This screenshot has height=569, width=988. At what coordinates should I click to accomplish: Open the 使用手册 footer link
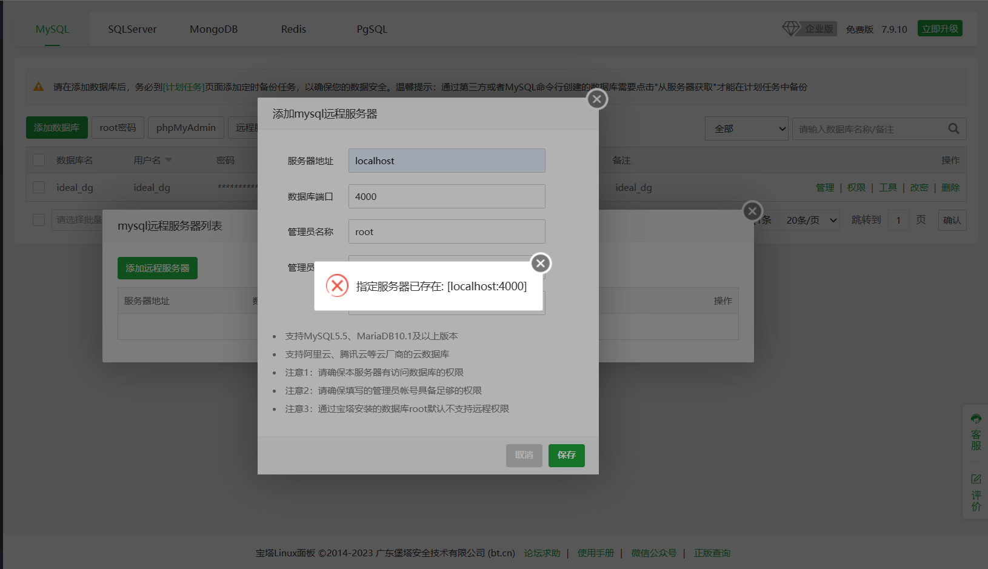[x=596, y=553]
